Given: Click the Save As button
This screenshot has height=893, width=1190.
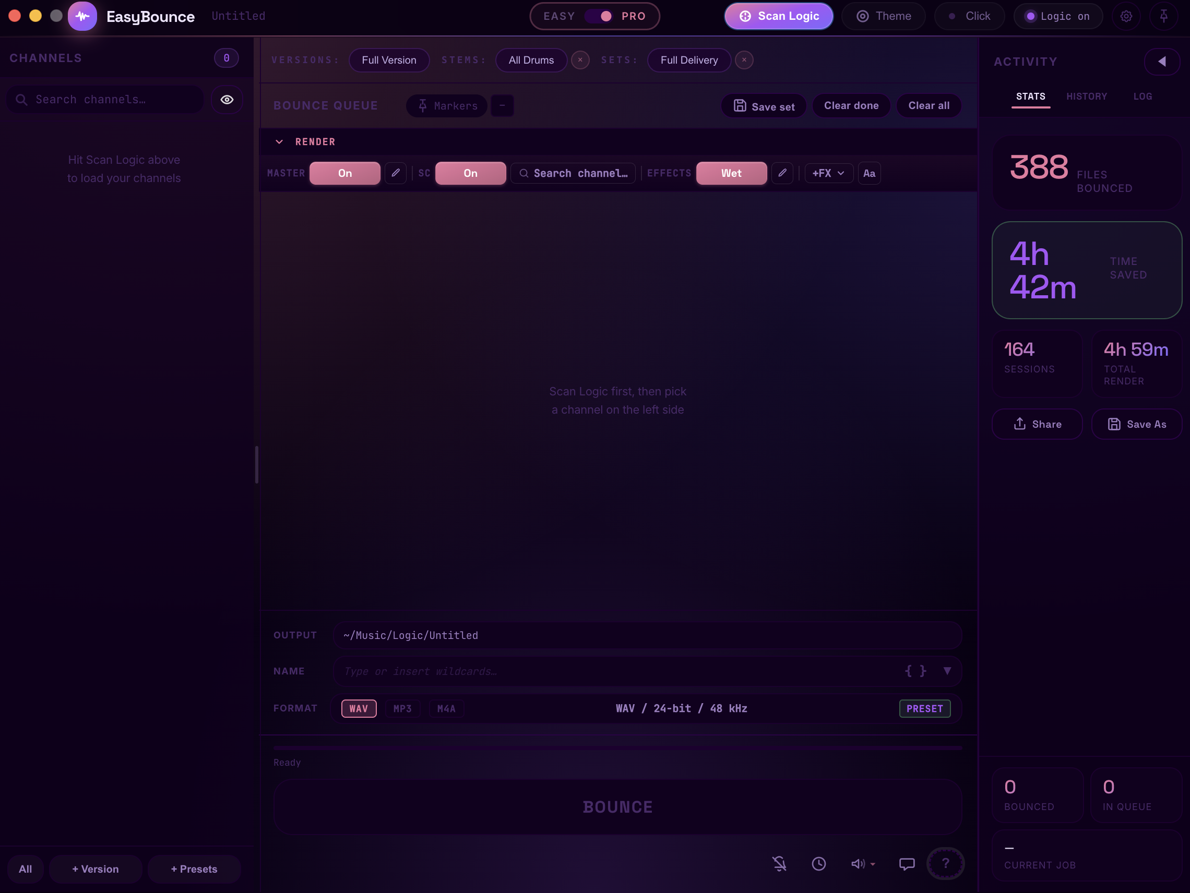Looking at the screenshot, I should 1136,424.
